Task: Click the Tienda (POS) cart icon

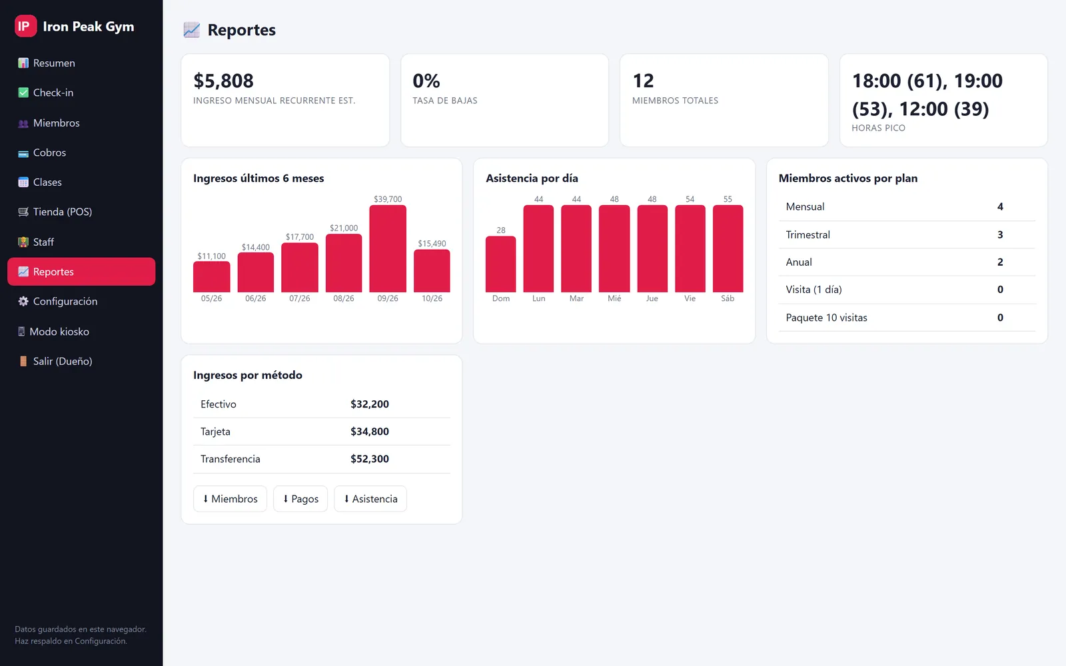Action: click(23, 212)
